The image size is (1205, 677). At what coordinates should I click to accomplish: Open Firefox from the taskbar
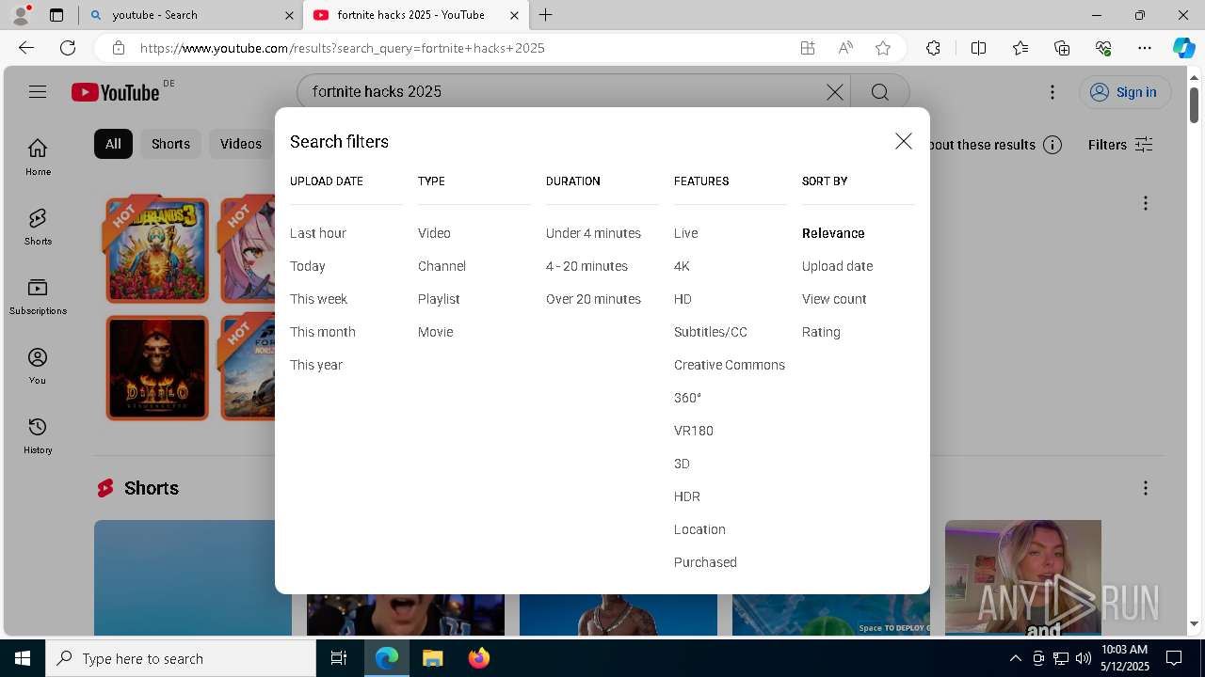pyautogui.click(x=479, y=658)
